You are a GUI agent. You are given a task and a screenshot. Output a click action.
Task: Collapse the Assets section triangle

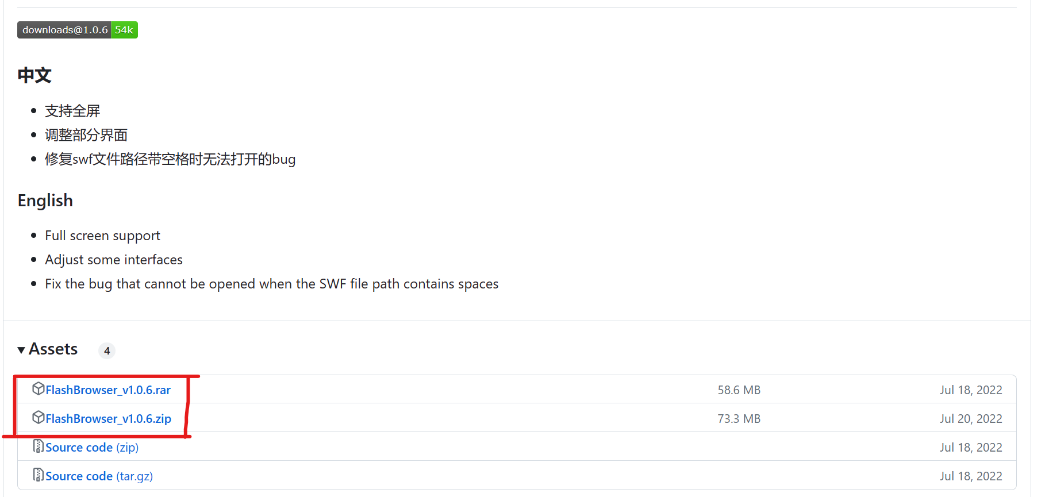click(21, 350)
